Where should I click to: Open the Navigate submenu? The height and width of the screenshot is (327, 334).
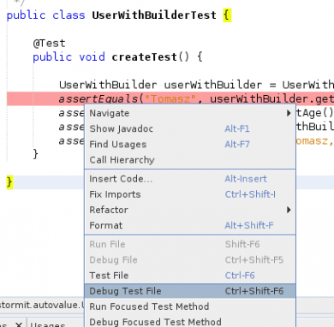[190, 113]
